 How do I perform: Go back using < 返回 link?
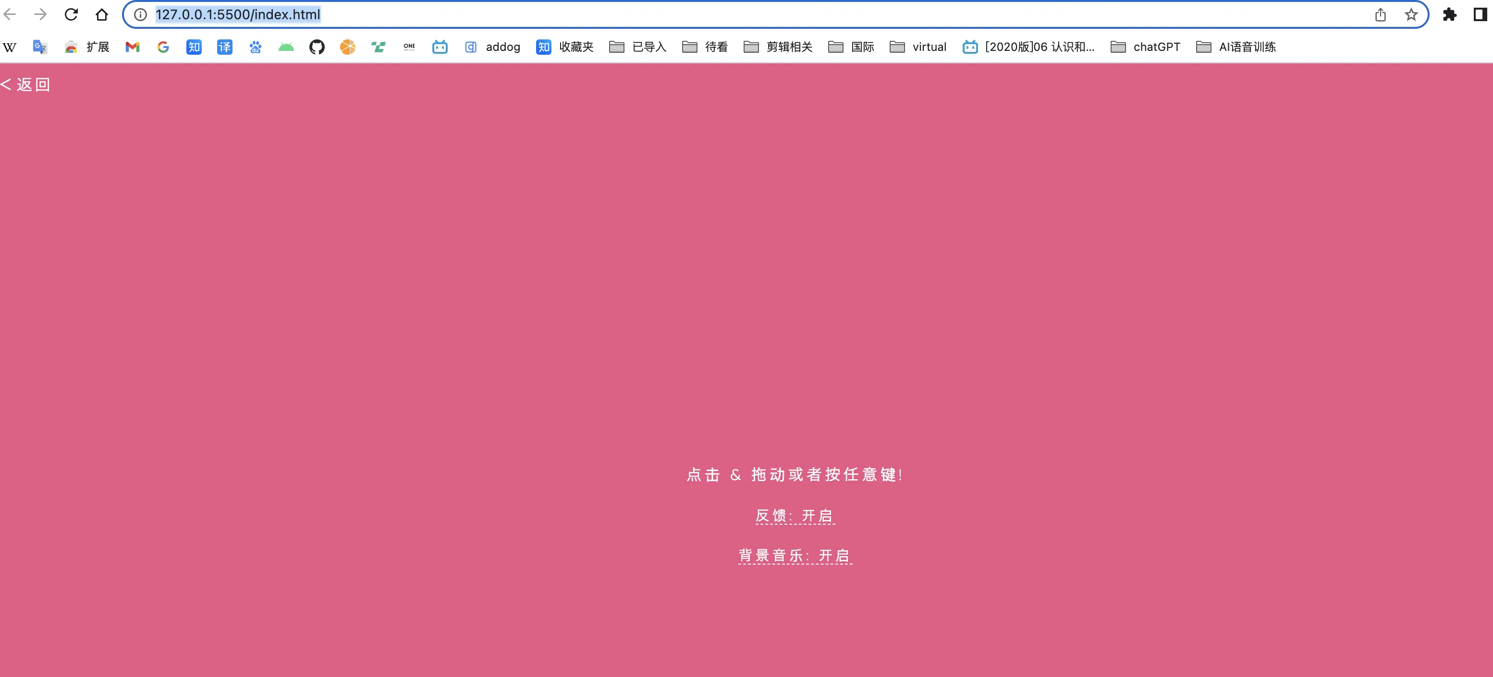point(25,85)
